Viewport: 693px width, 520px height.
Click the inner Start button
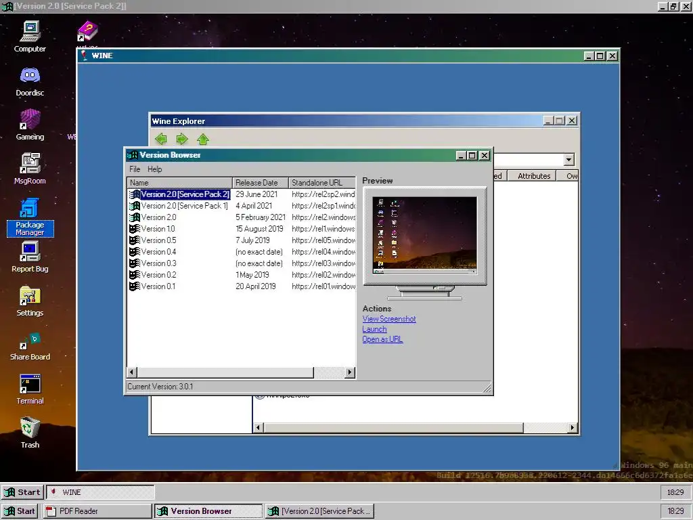[x=22, y=492]
